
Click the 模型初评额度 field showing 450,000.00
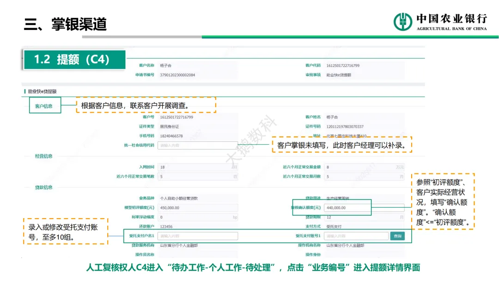point(197,208)
